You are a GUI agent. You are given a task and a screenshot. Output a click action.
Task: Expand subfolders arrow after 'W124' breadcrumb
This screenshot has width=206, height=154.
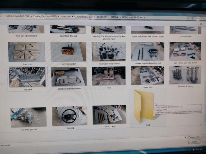[x=129, y=17]
